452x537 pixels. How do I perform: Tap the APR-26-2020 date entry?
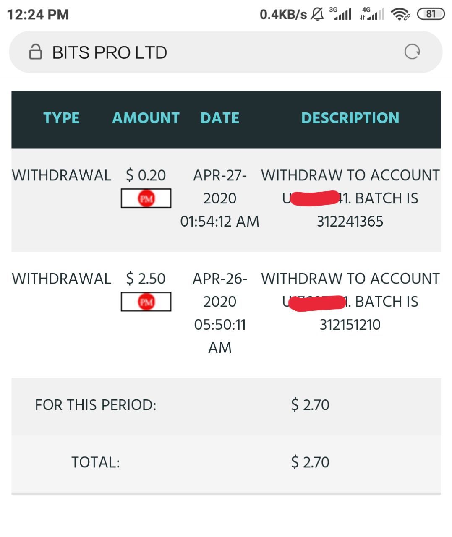(220, 290)
